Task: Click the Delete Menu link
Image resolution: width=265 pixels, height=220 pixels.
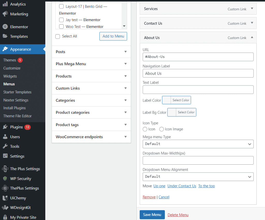Action: (x=178, y=215)
